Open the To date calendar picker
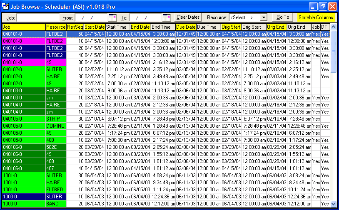Image resolution: width=339 pixels, height=210 pixels. [x=167, y=17]
